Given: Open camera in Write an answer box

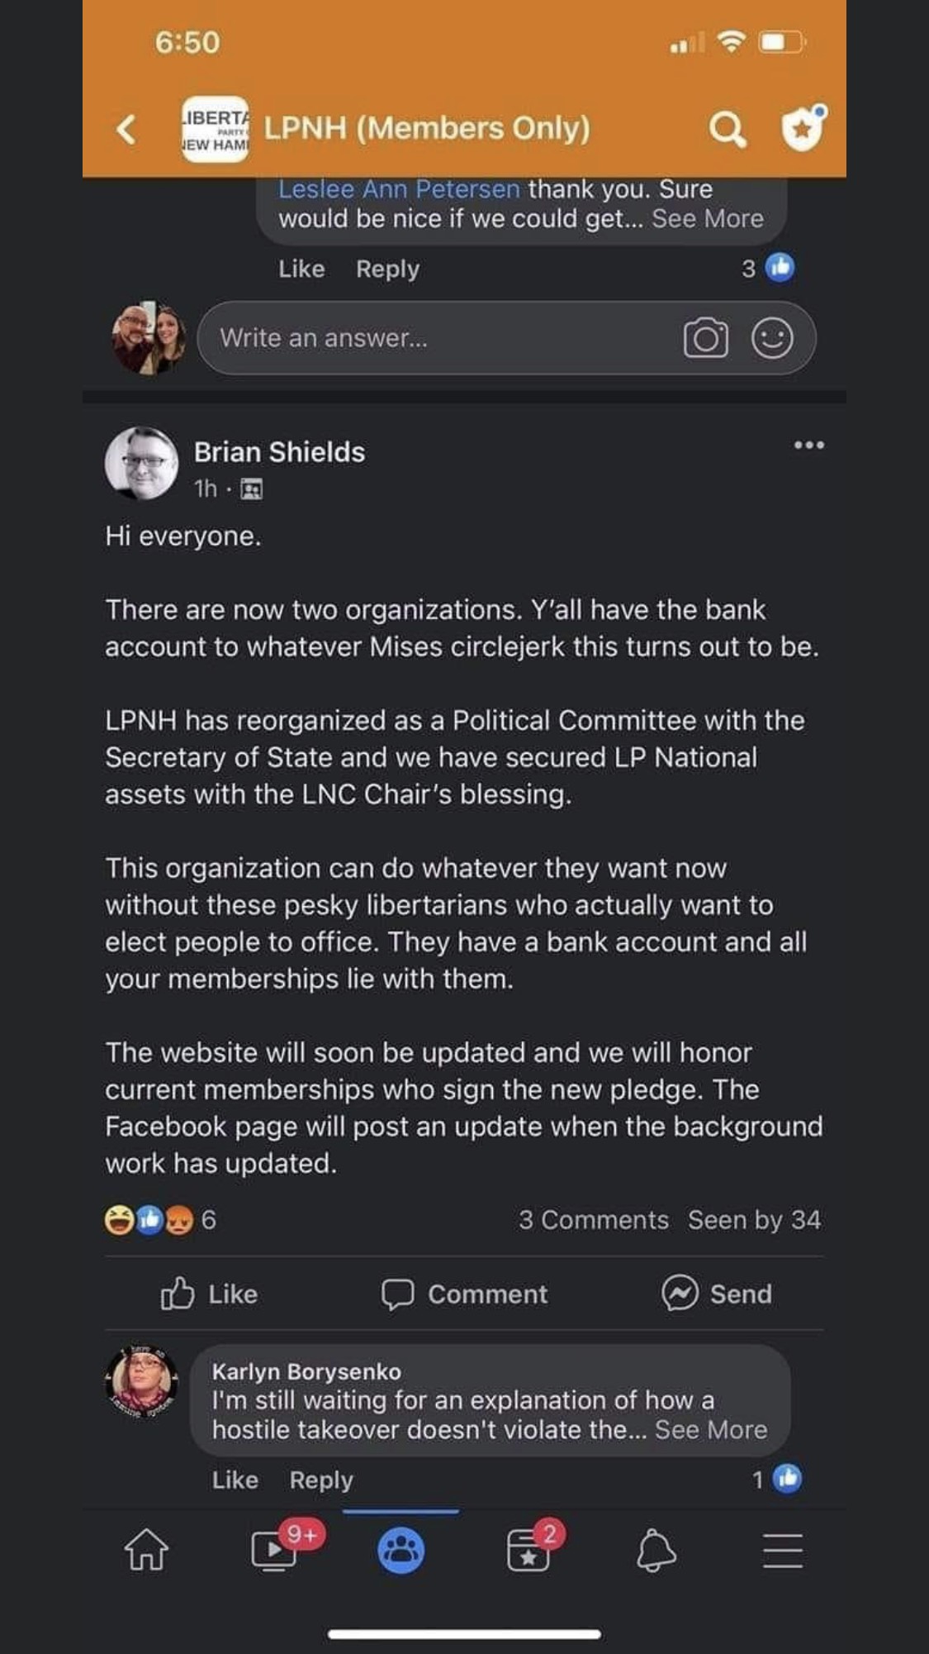Looking at the screenshot, I should tap(705, 338).
